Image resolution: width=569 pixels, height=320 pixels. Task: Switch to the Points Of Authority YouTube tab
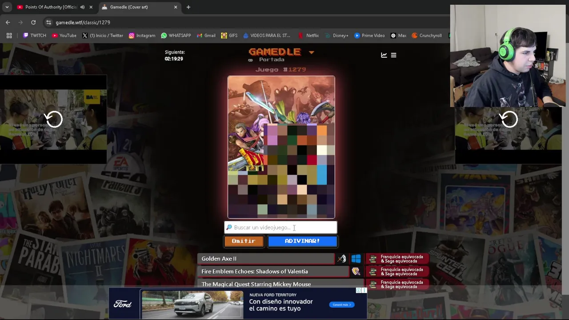tap(51, 7)
